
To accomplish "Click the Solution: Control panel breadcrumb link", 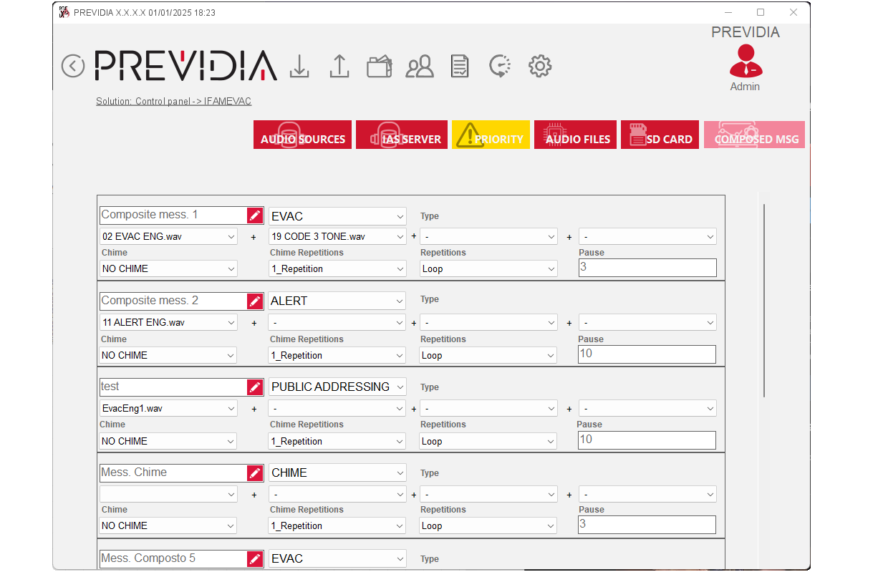I will point(173,102).
